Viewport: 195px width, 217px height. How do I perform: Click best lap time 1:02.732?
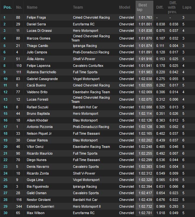(145, 206)
